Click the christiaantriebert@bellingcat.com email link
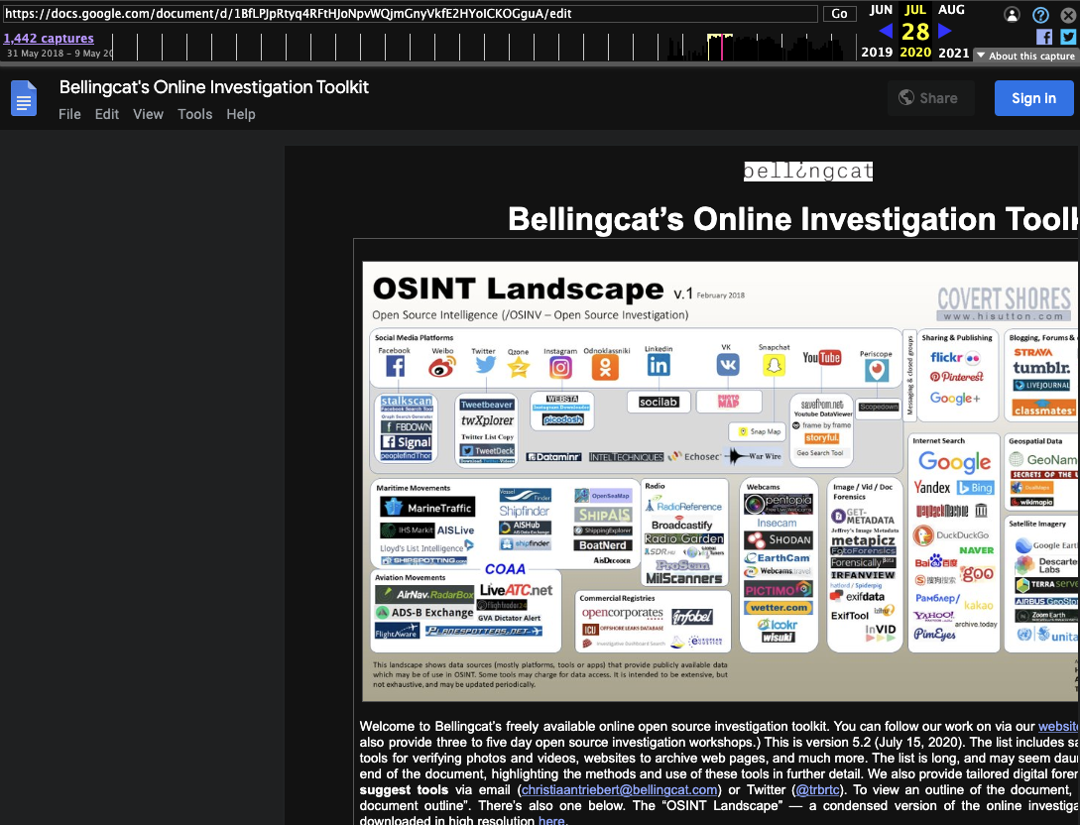The width and height of the screenshot is (1080, 825). 620,789
